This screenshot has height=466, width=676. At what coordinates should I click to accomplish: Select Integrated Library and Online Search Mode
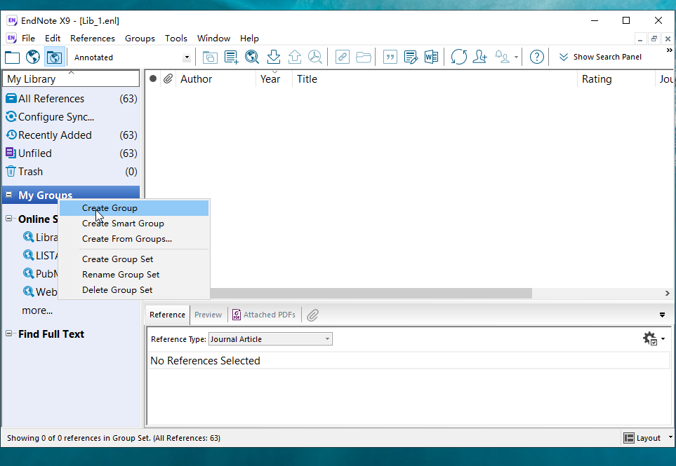(x=54, y=57)
